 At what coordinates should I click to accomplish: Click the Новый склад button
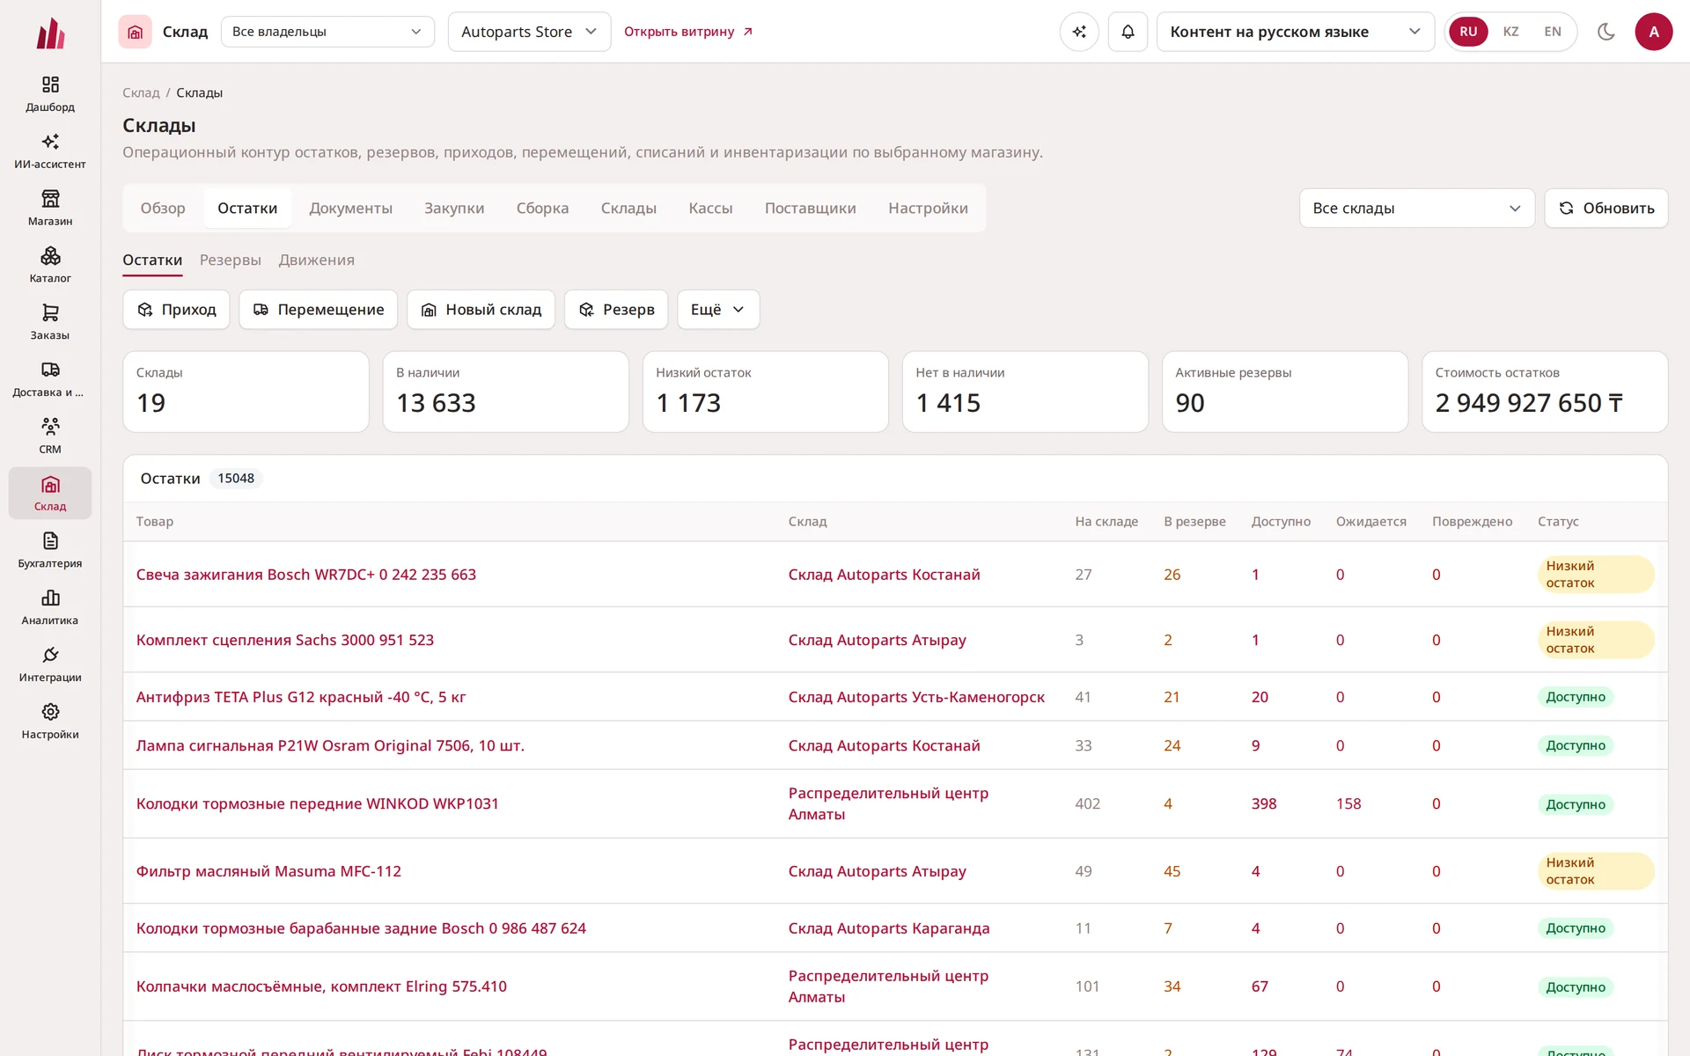tap(481, 310)
